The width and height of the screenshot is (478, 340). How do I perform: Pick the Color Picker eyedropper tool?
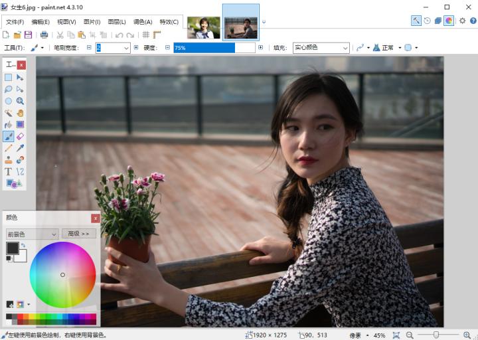(x=20, y=148)
